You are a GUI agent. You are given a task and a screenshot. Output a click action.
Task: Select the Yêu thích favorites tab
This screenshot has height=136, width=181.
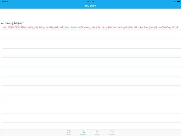pos(83,132)
